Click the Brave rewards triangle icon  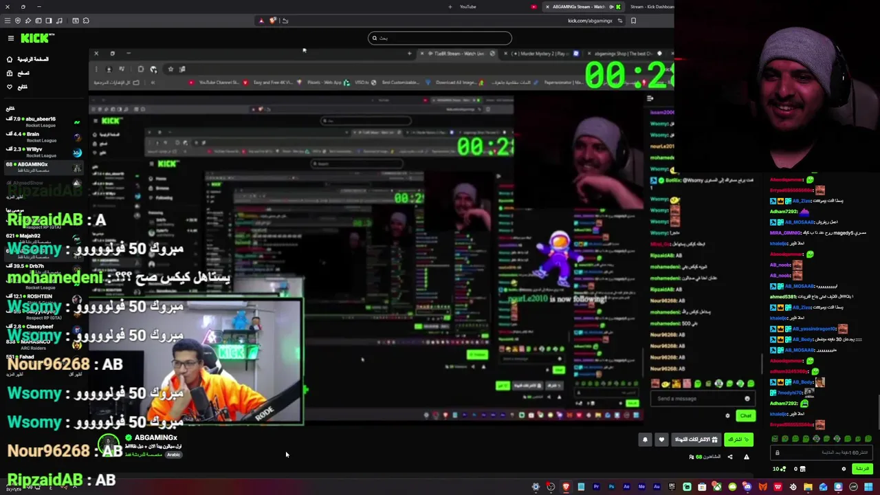tap(261, 21)
